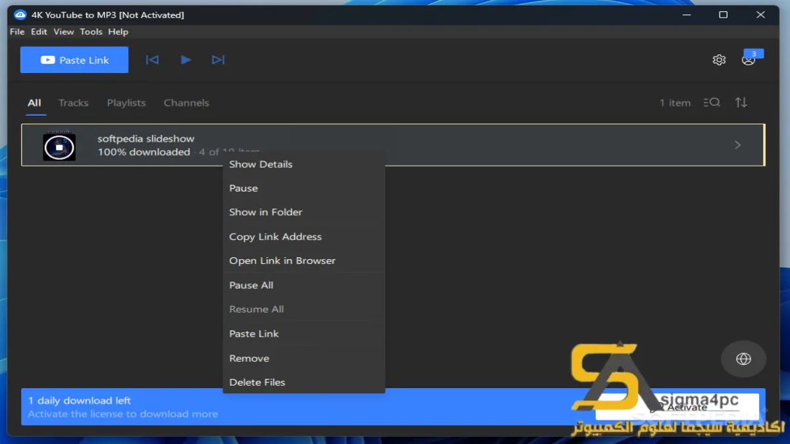
Task: Skip to previous track
Action: click(x=152, y=60)
